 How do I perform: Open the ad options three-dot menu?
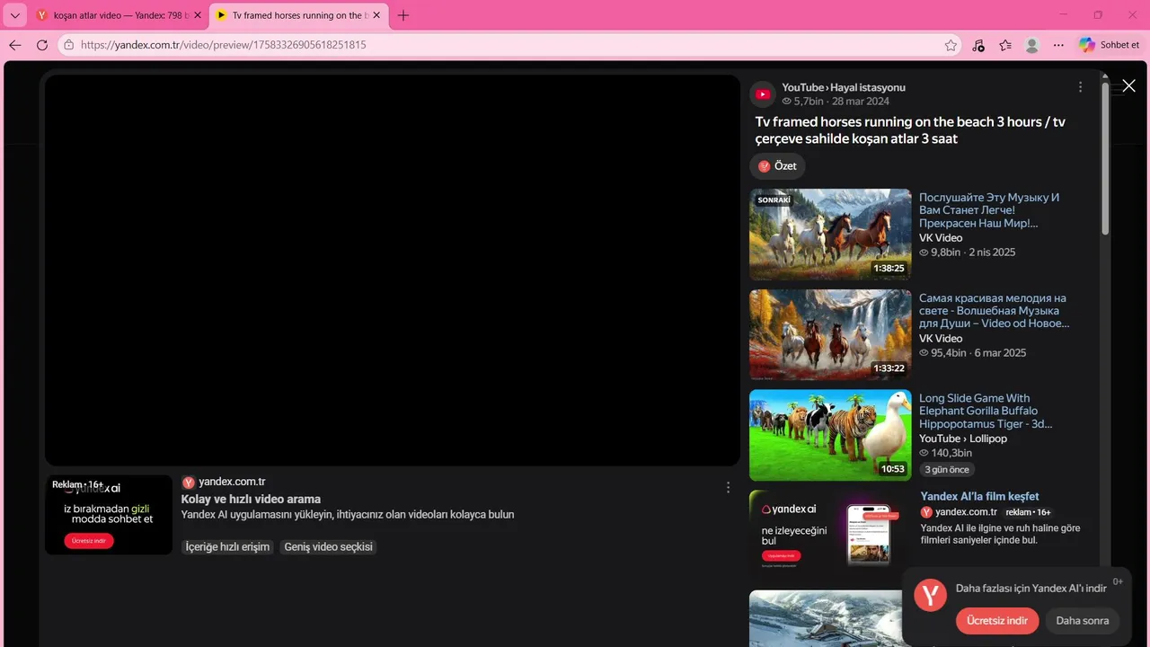point(728,487)
